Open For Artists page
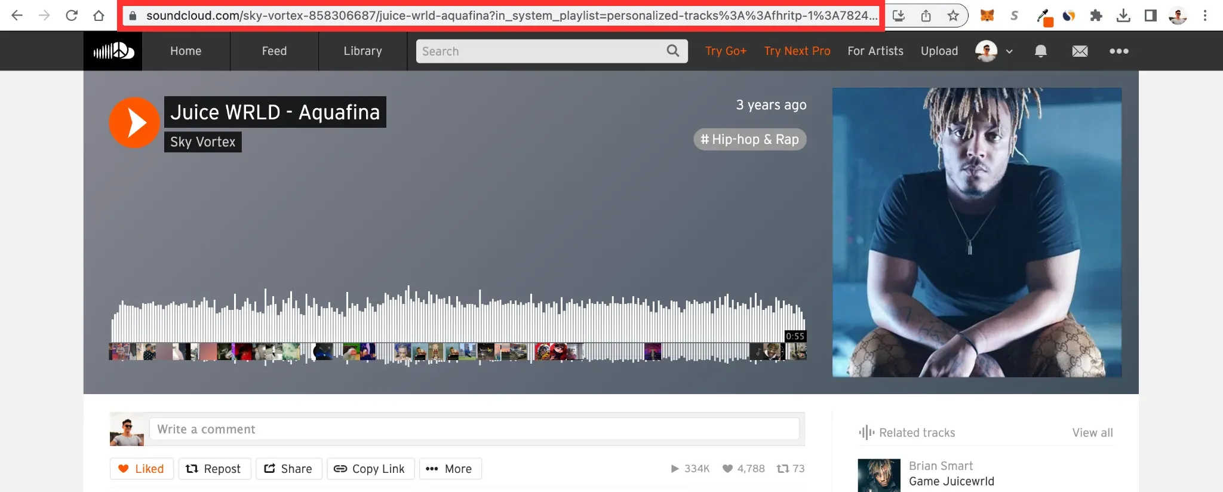The height and width of the screenshot is (492, 1223). tap(875, 51)
